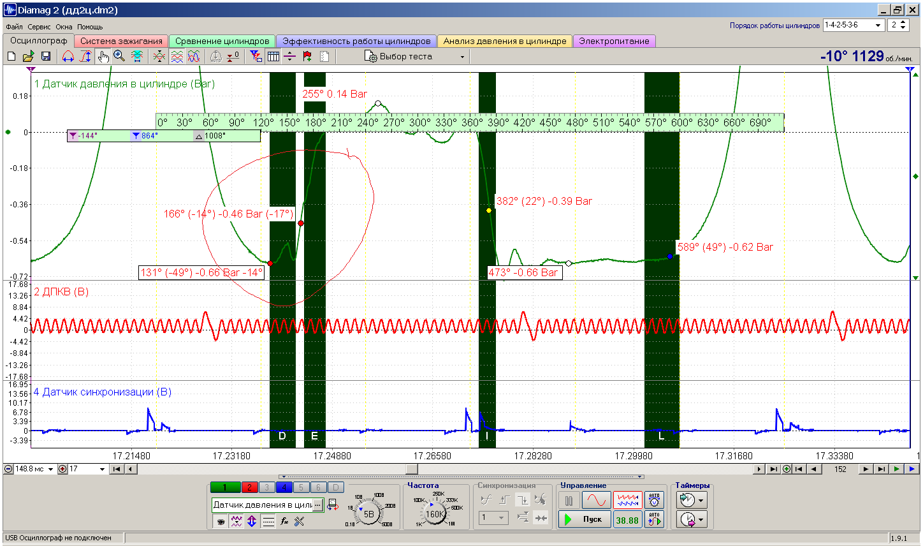The width and height of the screenshot is (923, 546).
Task: Open file using yellow folder icon
Action: click(x=28, y=57)
